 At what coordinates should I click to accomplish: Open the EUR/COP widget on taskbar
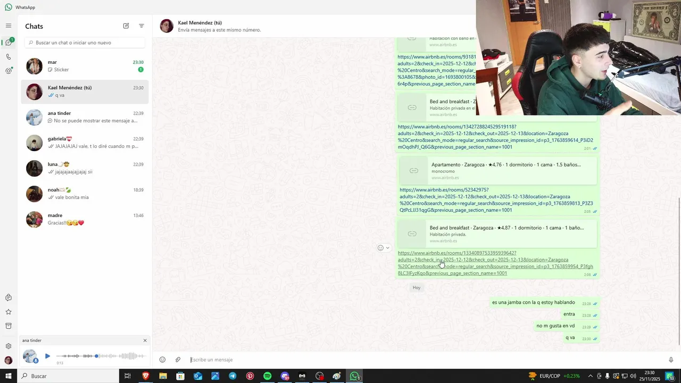554,376
